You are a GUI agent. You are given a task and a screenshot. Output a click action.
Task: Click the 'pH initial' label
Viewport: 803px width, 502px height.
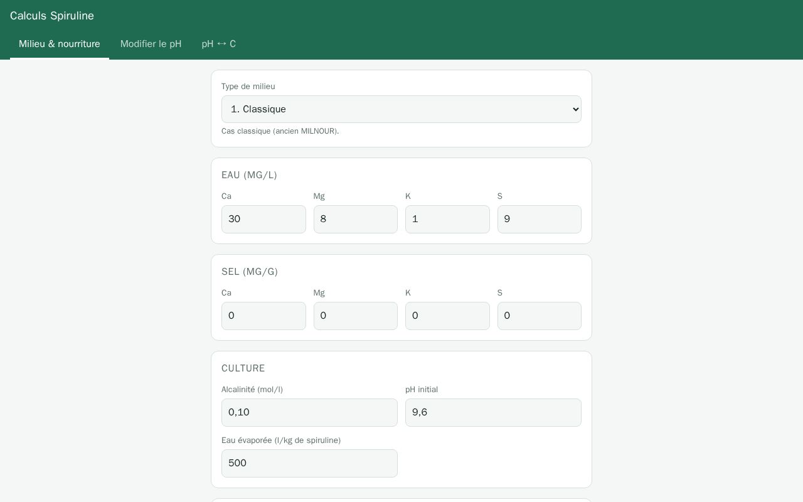422,390
